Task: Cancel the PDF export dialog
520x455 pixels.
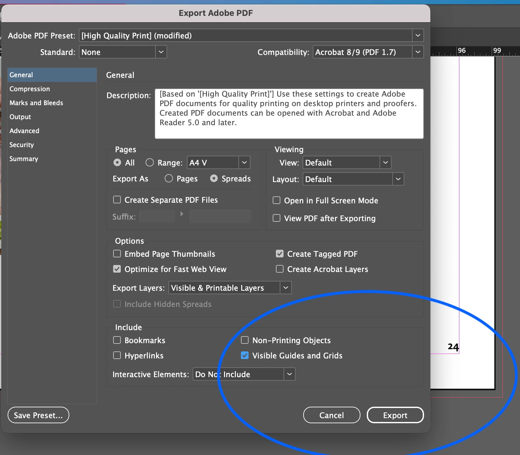Action: point(332,415)
